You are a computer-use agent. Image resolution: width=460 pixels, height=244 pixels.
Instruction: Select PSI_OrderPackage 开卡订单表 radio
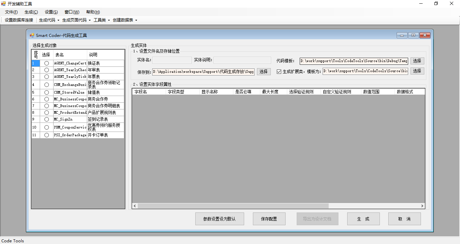(x=46, y=135)
